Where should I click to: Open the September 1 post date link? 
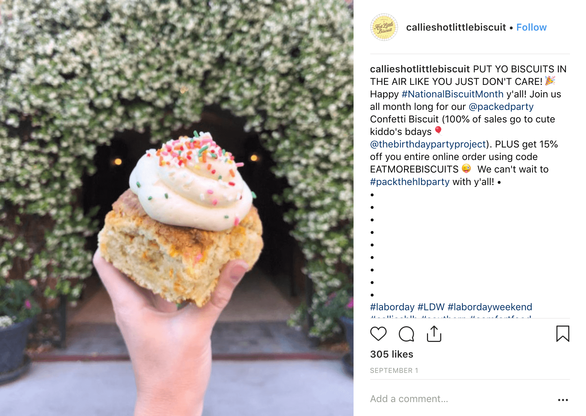pyautogui.click(x=394, y=371)
